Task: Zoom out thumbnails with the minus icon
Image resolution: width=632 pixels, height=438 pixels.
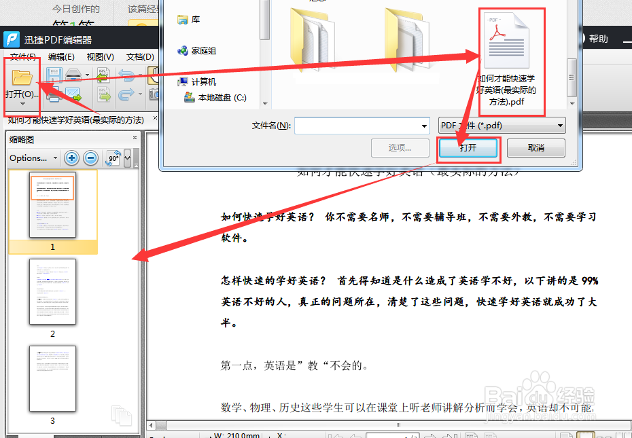Action: (x=90, y=158)
